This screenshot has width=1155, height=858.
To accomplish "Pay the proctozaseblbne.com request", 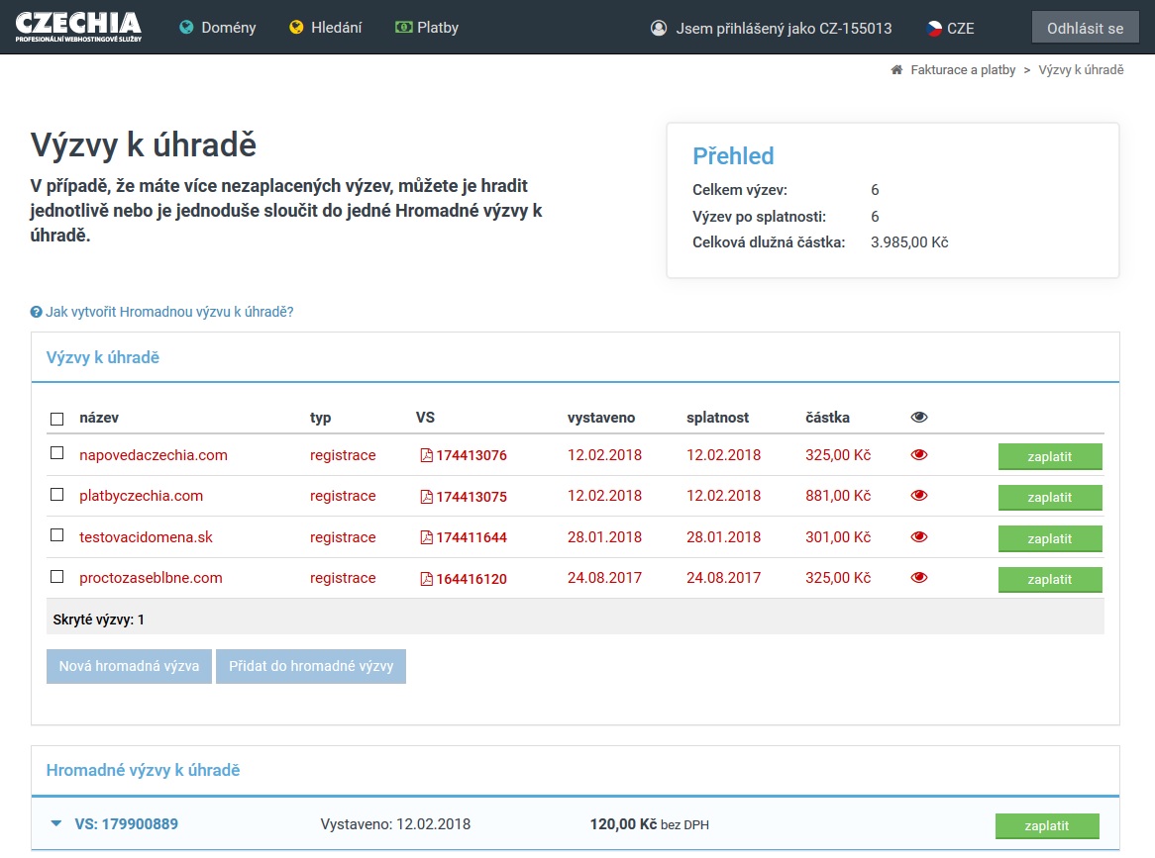I will point(1049,580).
